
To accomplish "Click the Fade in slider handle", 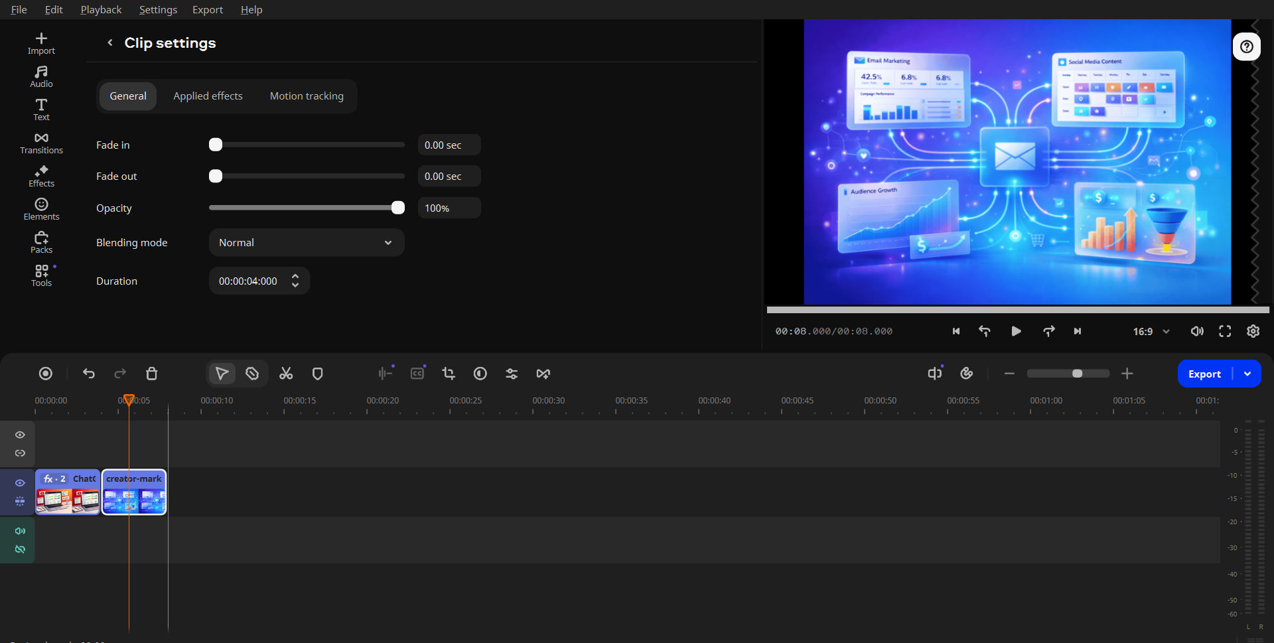I will (x=216, y=145).
